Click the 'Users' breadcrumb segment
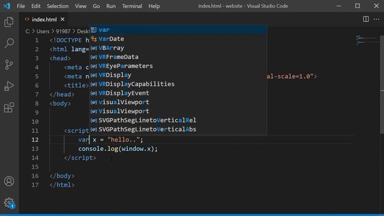 pyautogui.click(x=43, y=31)
